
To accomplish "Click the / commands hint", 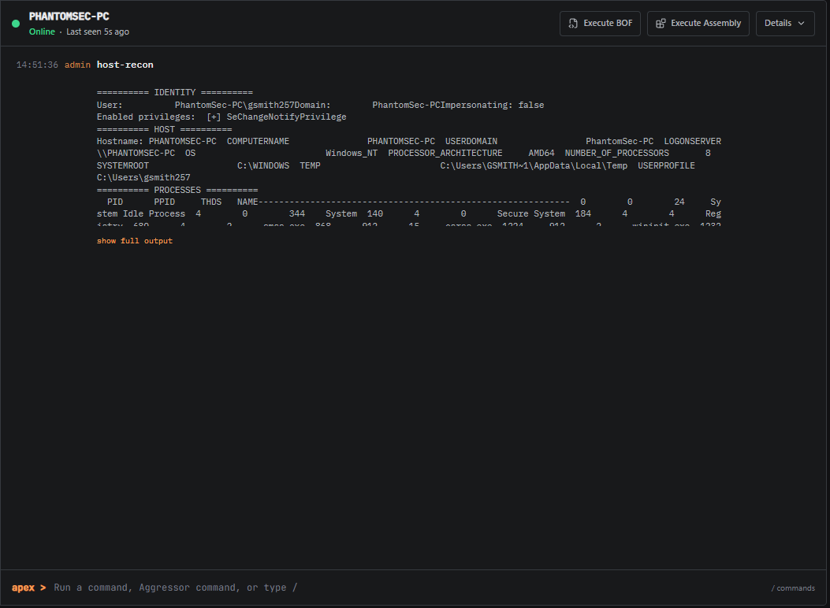I will click(x=793, y=588).
